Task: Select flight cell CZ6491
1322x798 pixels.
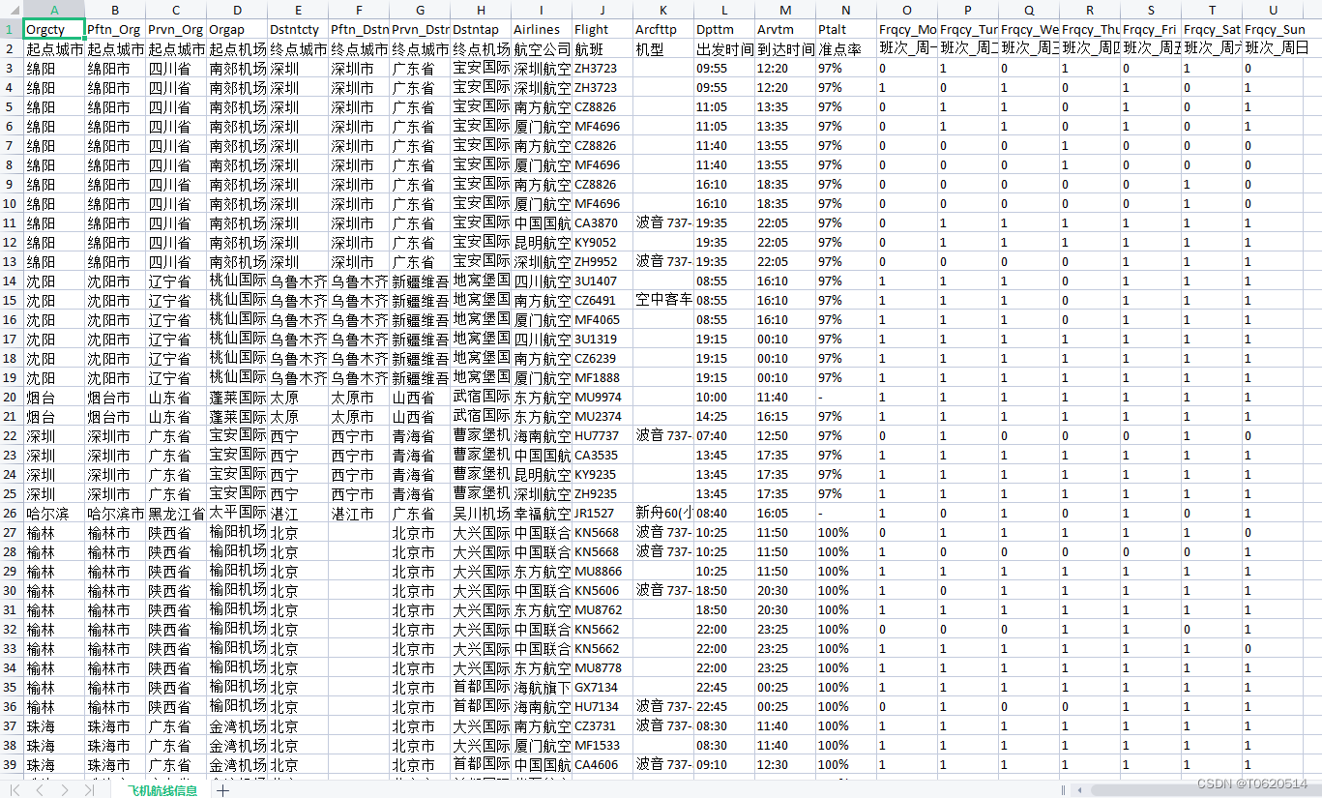Action: [x=602, y=300]
